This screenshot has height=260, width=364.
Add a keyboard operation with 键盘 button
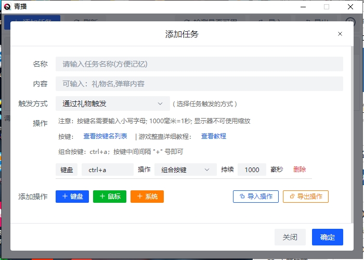tap(72, 197)
